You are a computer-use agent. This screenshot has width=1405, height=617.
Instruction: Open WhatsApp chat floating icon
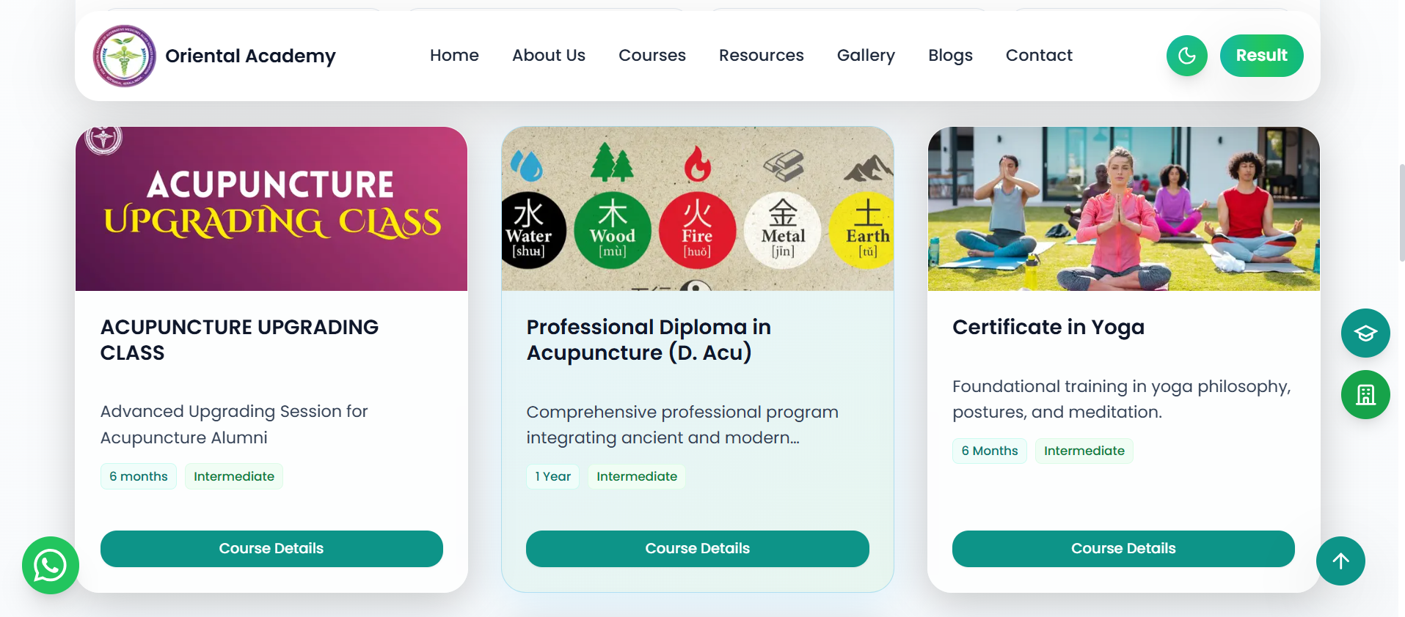pyautogui.click(x=50, y=565)
